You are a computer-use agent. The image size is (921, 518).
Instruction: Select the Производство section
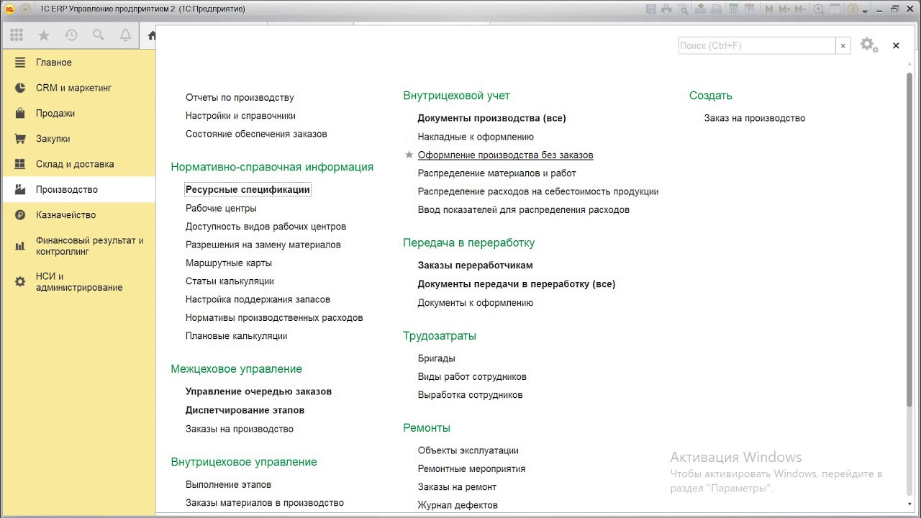(x=78, y=189)
